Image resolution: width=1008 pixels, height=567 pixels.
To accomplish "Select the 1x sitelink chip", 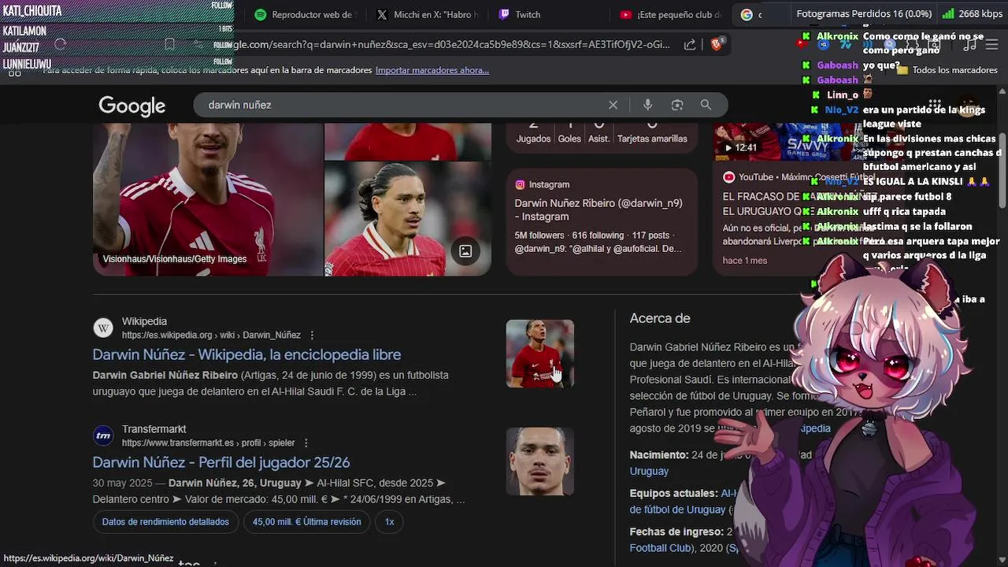I will pyautogui.click(x=389, y=521).
